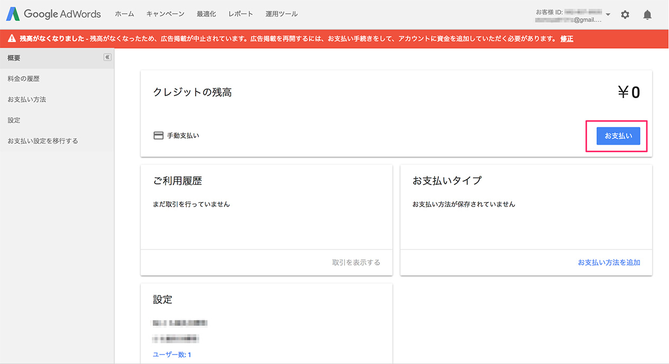Click the 設定 card heading
This screenshot has width=669, height=364.
[x=162, y=300]
